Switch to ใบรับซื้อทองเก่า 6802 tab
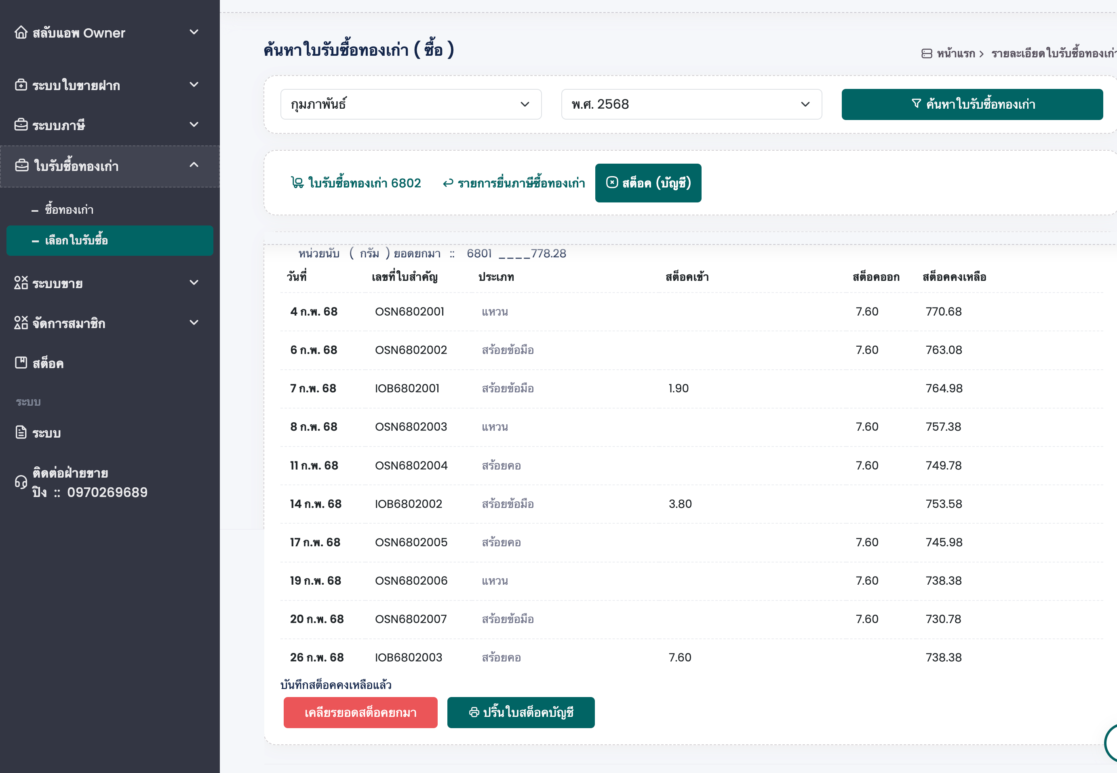The width and height of the screenshot is (1117, 773). pos(356,183)
